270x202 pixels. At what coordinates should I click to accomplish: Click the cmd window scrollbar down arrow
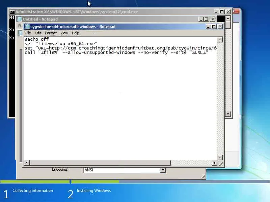click(228, 114)
